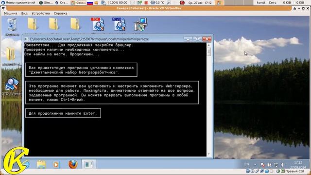The image size is (311, 175).
Task: Switch to the Sim... task in the panel
Action: point(46,2)
